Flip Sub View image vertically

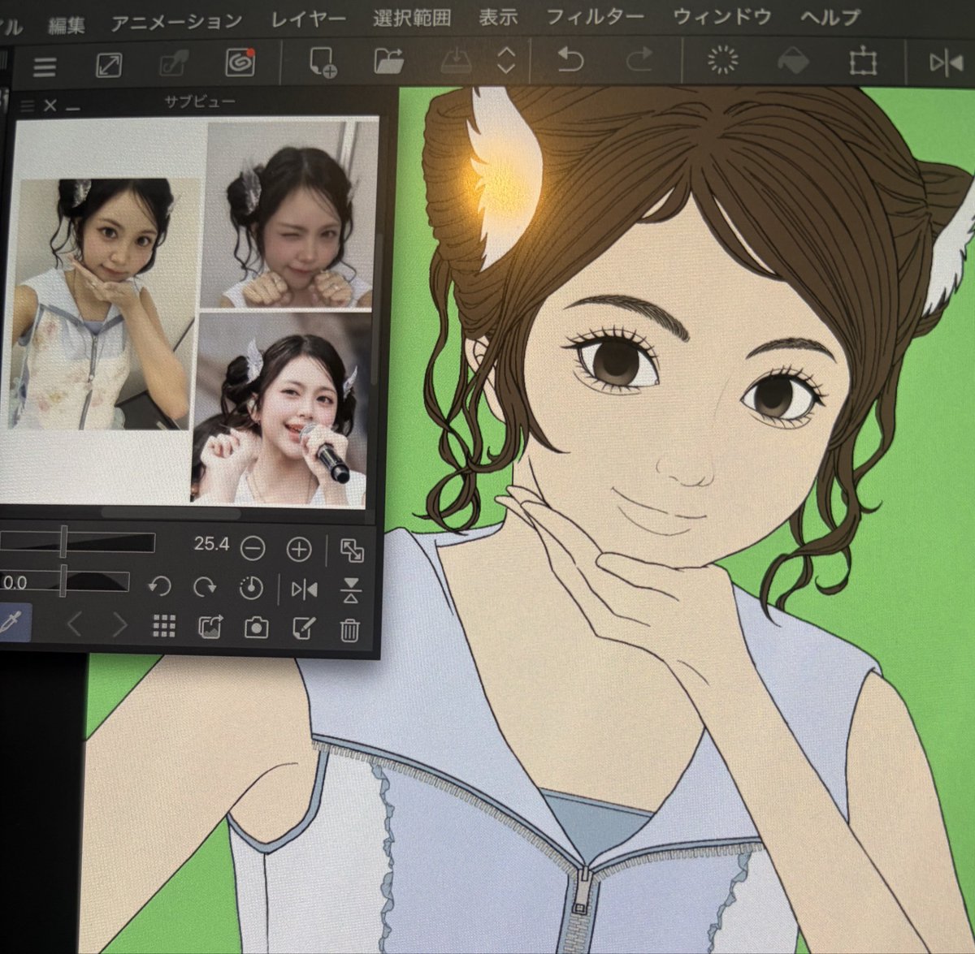tap(350, 590)
